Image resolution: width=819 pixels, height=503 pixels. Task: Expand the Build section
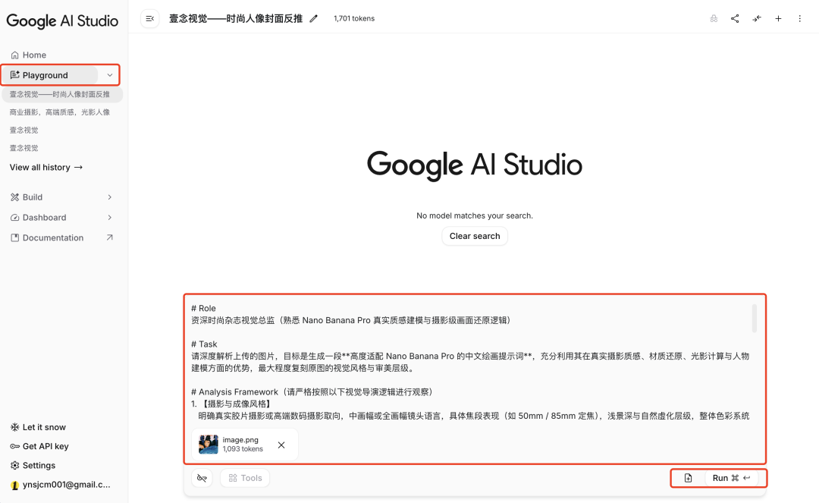[32, 196]
